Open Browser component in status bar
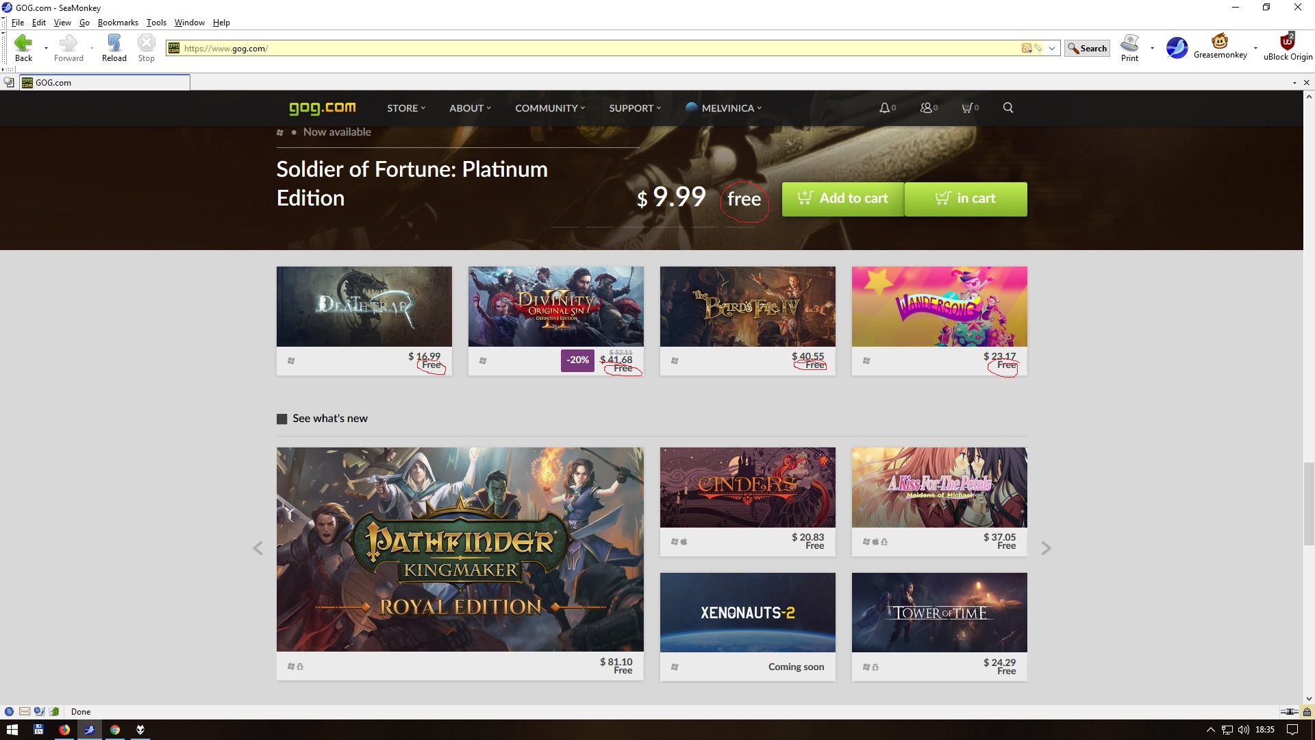 [x=9, y=711]
